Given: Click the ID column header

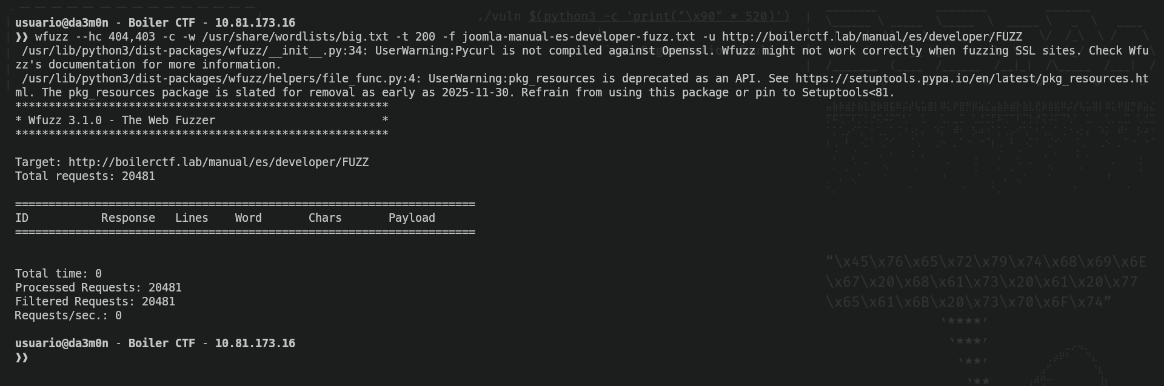Looking at the screenshot, I should [22, 218].
